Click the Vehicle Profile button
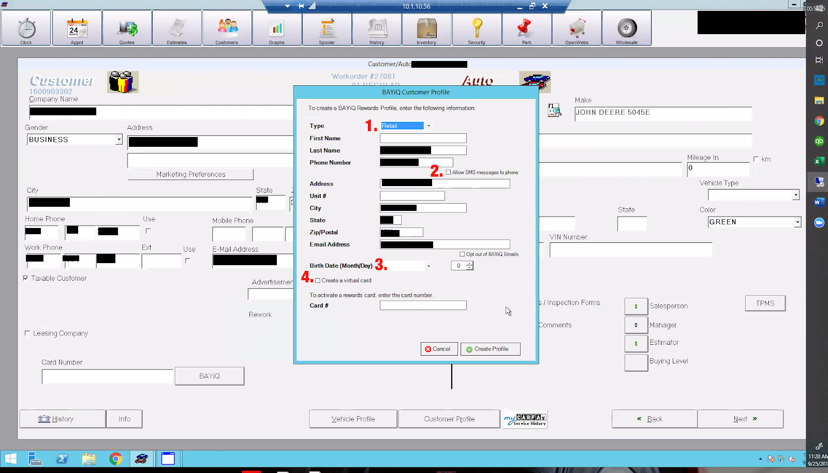This screenshot has height=473, width=828. point(353,419)
